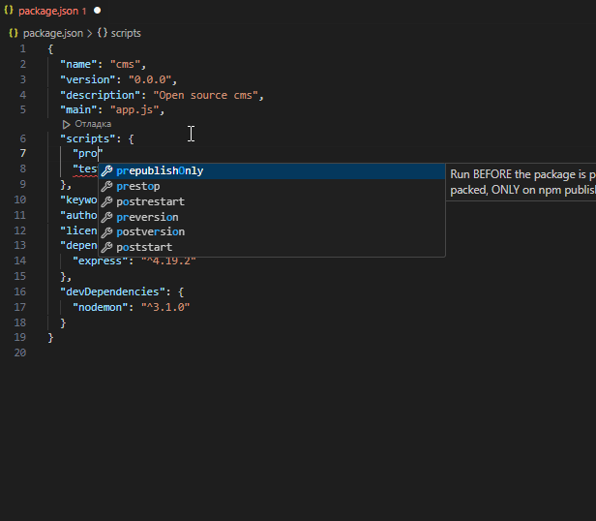This screenshot has height=521, width=596.
Task: Click the "0.0.0" version value
Action: tap(150, 79)
